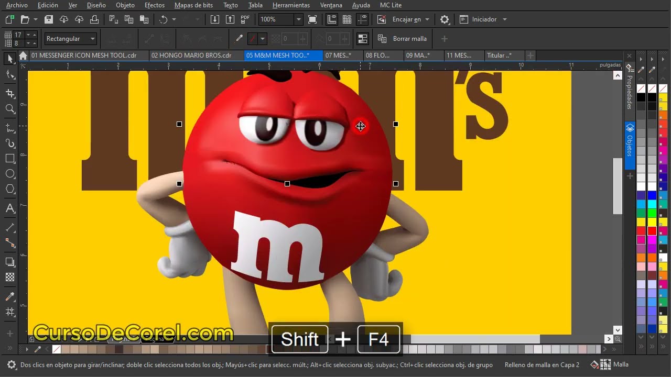Select the Text tool

pos(9,208)
